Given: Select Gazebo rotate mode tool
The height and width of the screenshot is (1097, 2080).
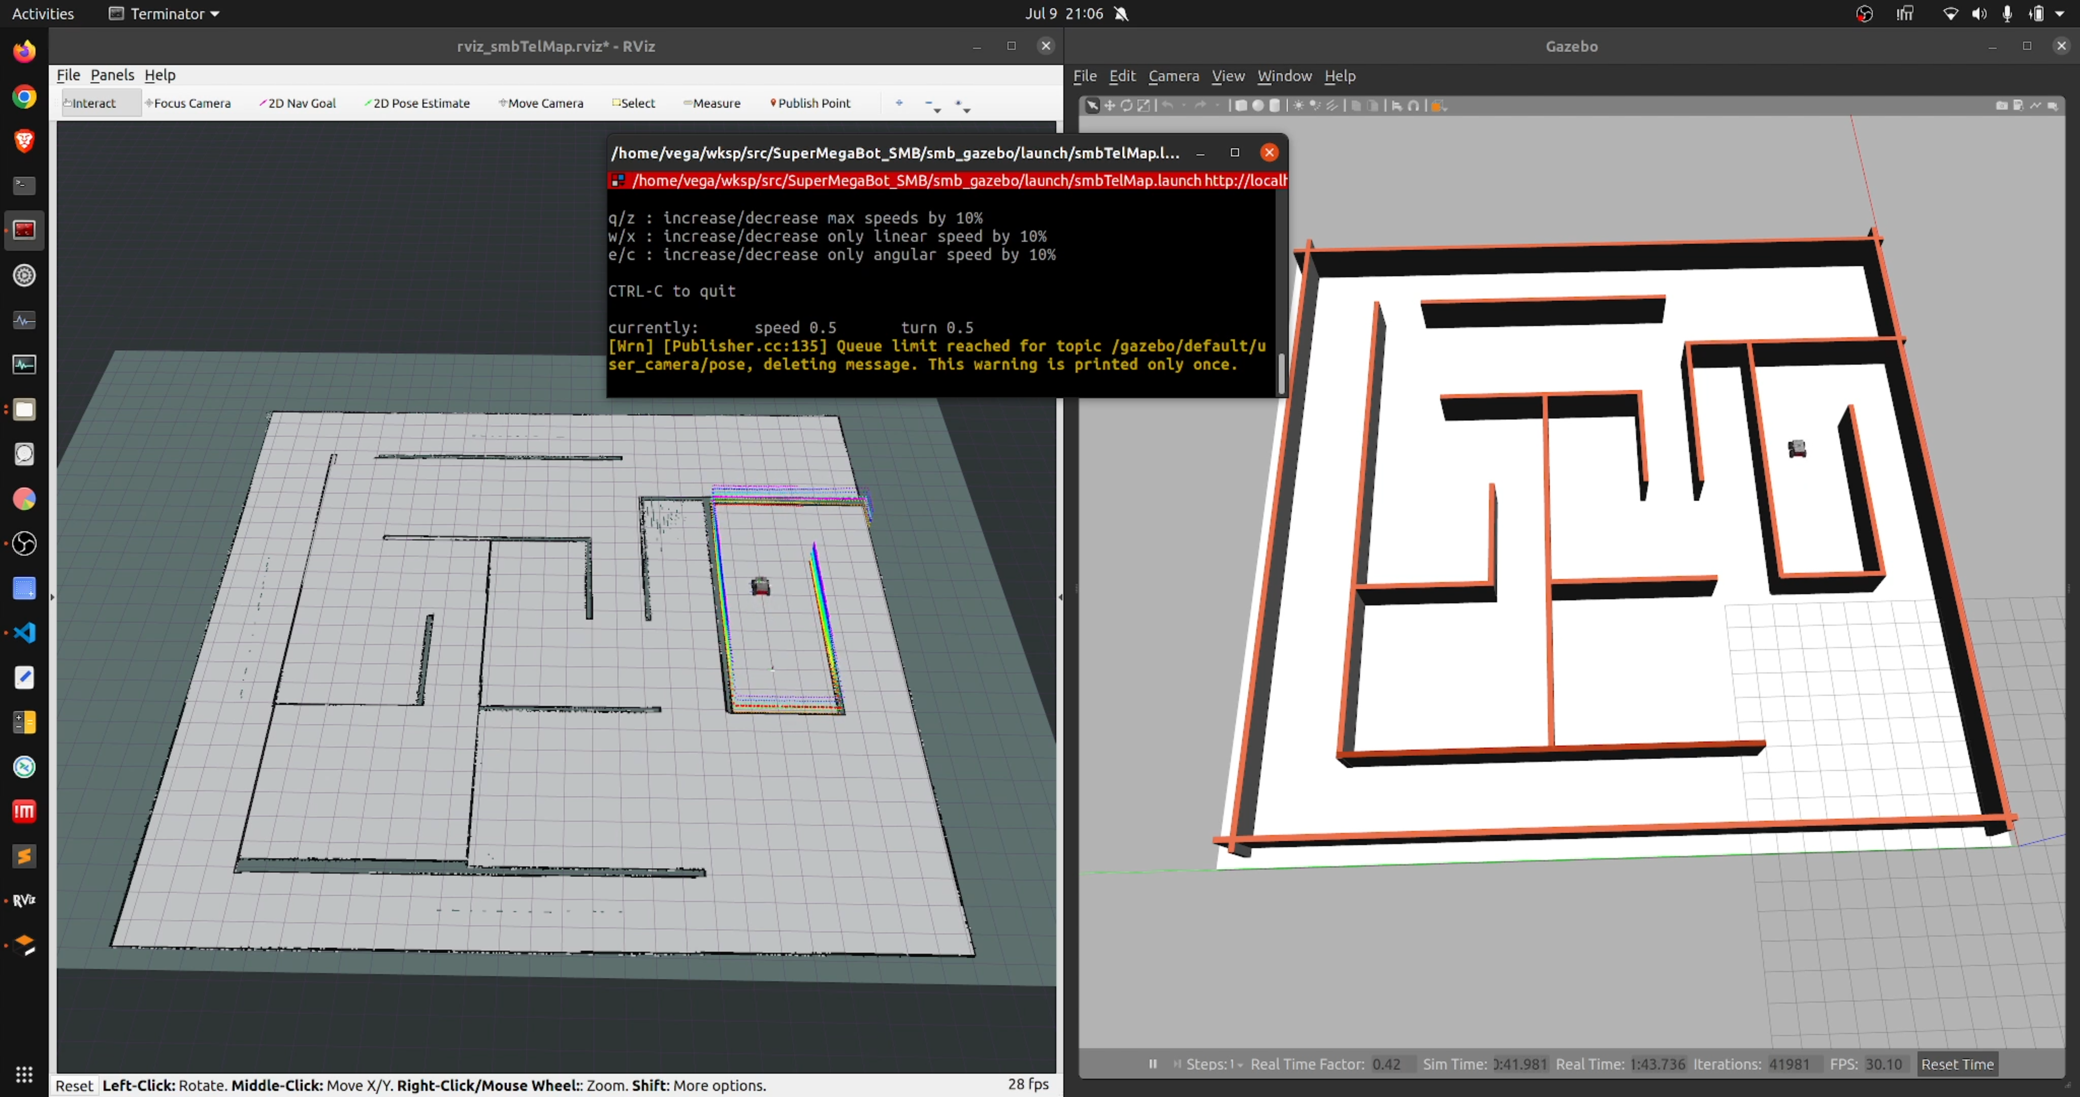Looking at the screenshot, I should click(1126, 106).
